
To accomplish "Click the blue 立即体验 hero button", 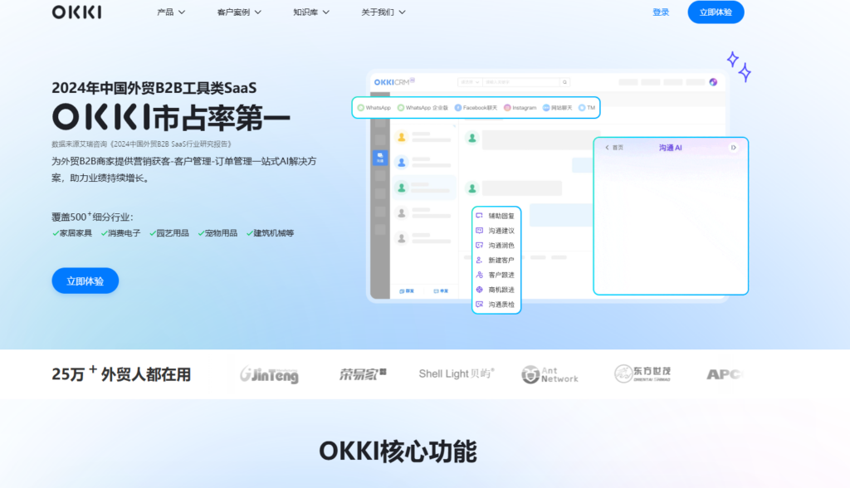I will click(85, 281).
